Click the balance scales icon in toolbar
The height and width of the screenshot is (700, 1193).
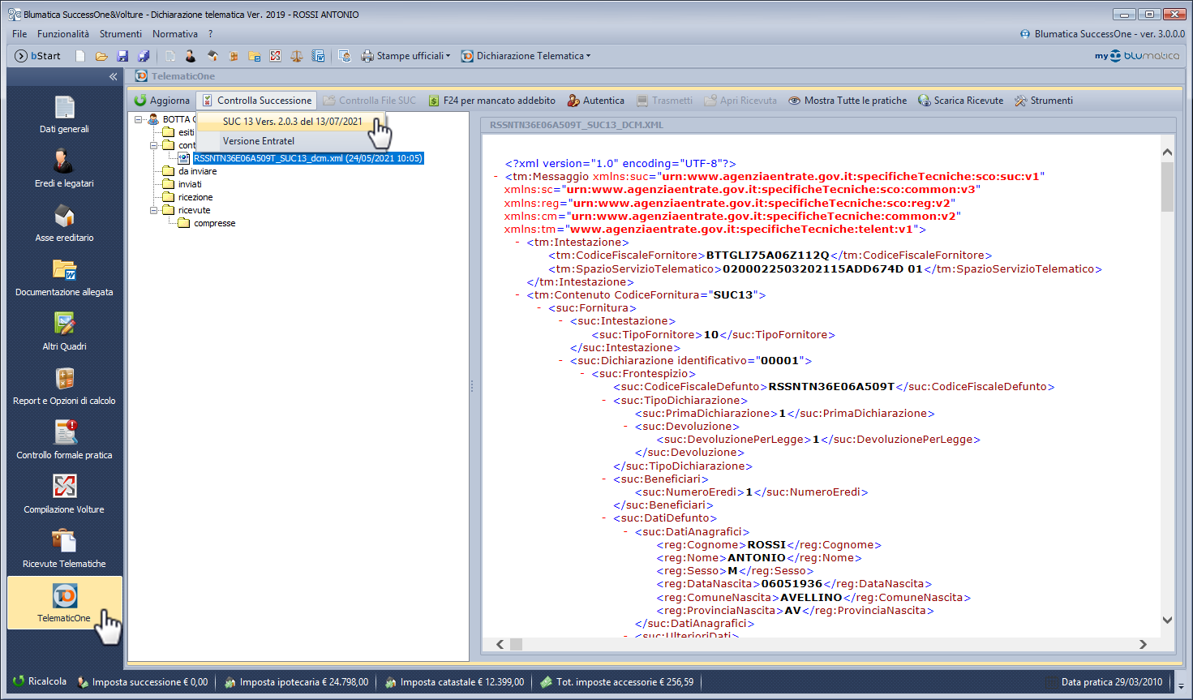coord(297,56)
